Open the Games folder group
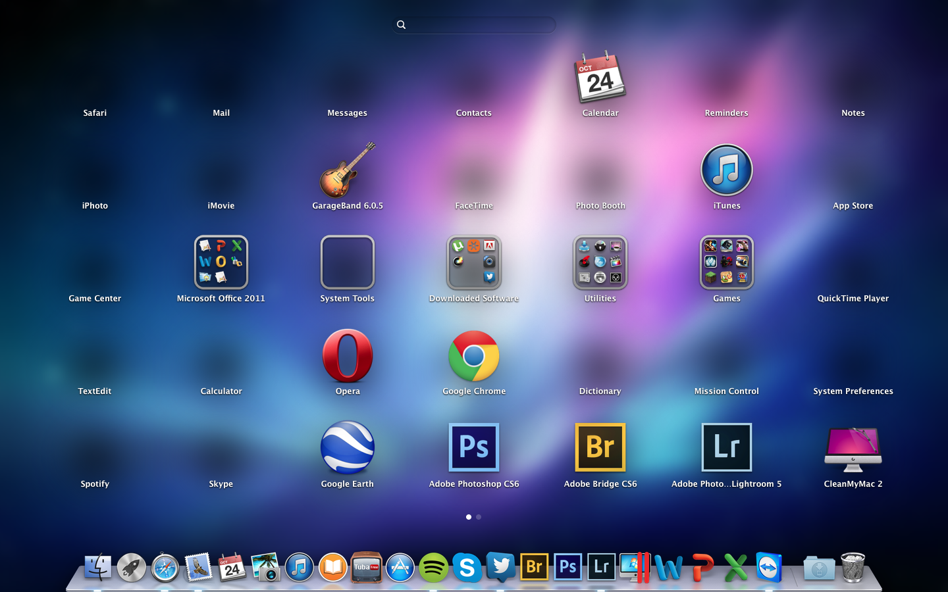 point(726,262)
